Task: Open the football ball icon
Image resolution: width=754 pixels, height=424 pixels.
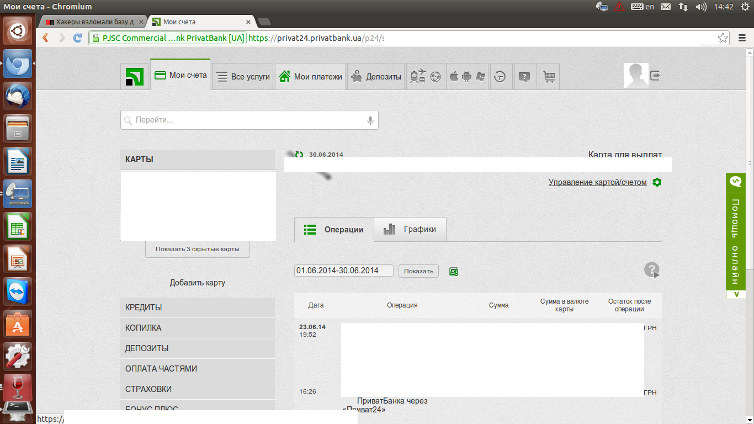Action: pos(436,77)
